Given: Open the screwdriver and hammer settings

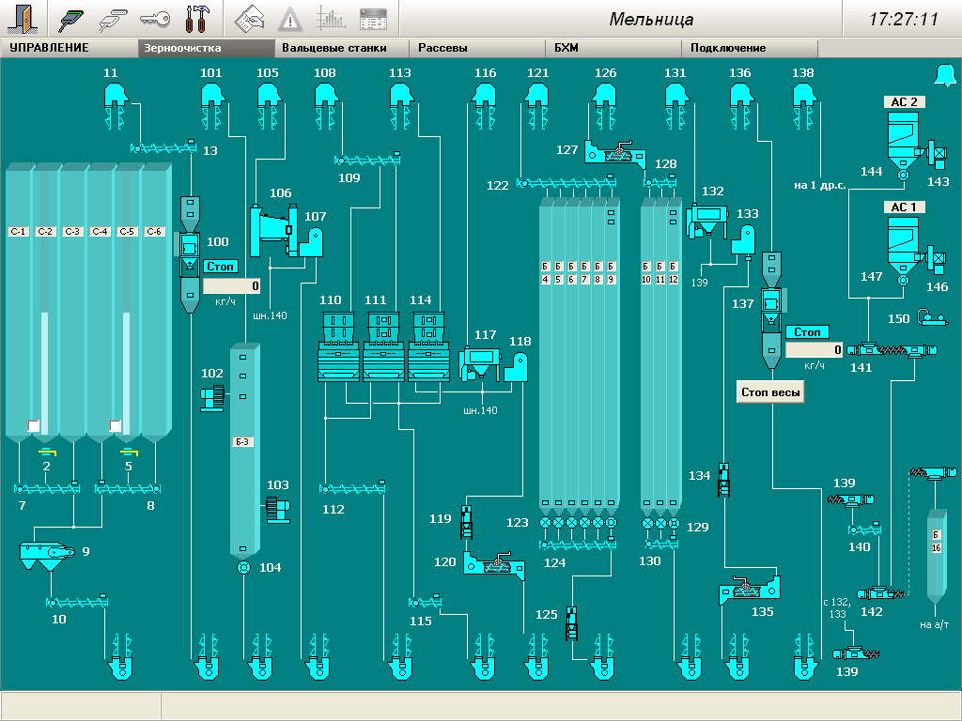Looking at the screenshot, I should [197, 19].
